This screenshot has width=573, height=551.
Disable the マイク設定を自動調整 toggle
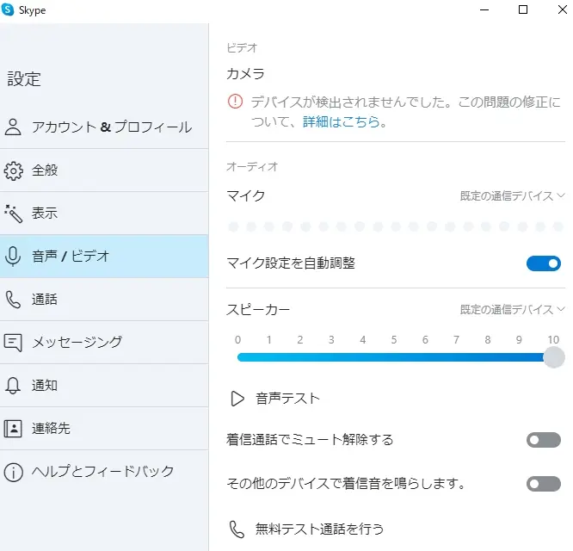(x=543, y=263)
